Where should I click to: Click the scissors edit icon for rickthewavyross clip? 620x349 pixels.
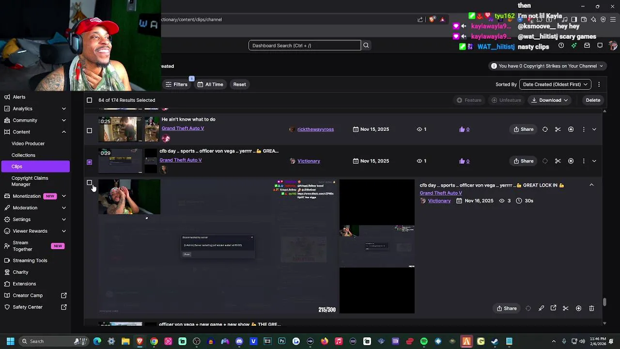[558, 129]
